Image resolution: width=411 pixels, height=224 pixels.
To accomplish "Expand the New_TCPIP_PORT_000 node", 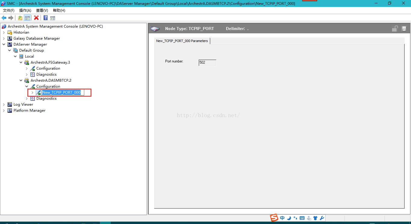I will tap(32, 92).
